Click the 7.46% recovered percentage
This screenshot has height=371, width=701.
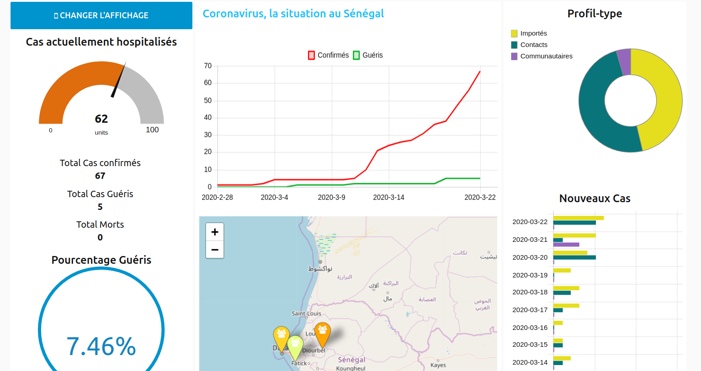pyautogui.click(x=101, y=346)
